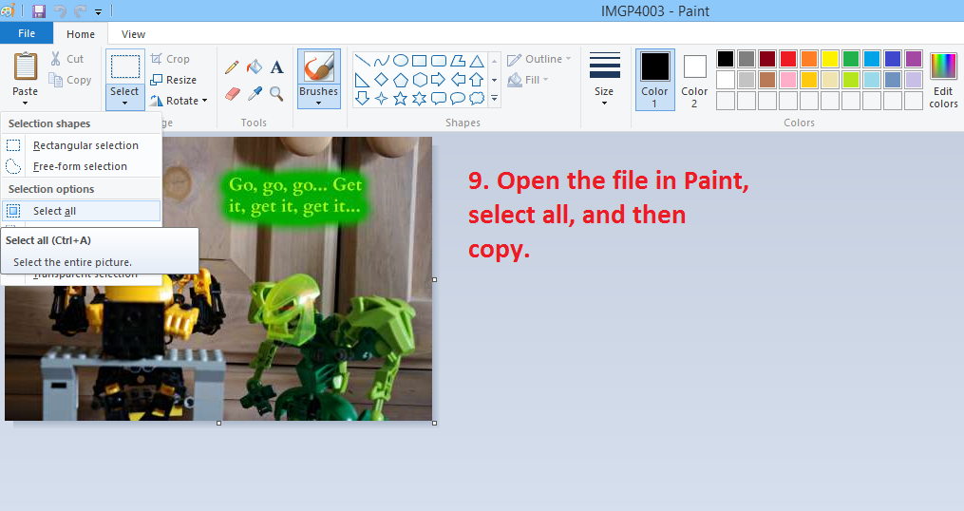Choose Free-form selection from menu
964x511 pixels.
tap(81, 166)
